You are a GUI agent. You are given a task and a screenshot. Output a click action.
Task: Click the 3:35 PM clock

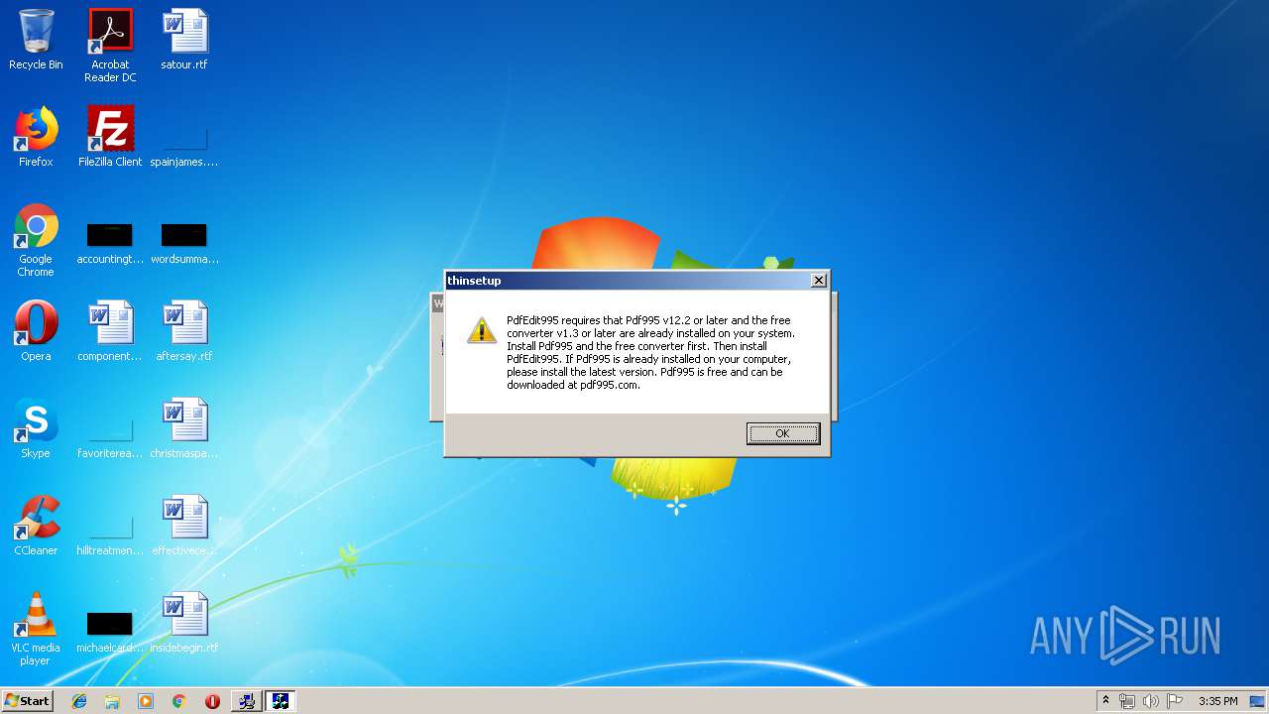click(1217, 701)
